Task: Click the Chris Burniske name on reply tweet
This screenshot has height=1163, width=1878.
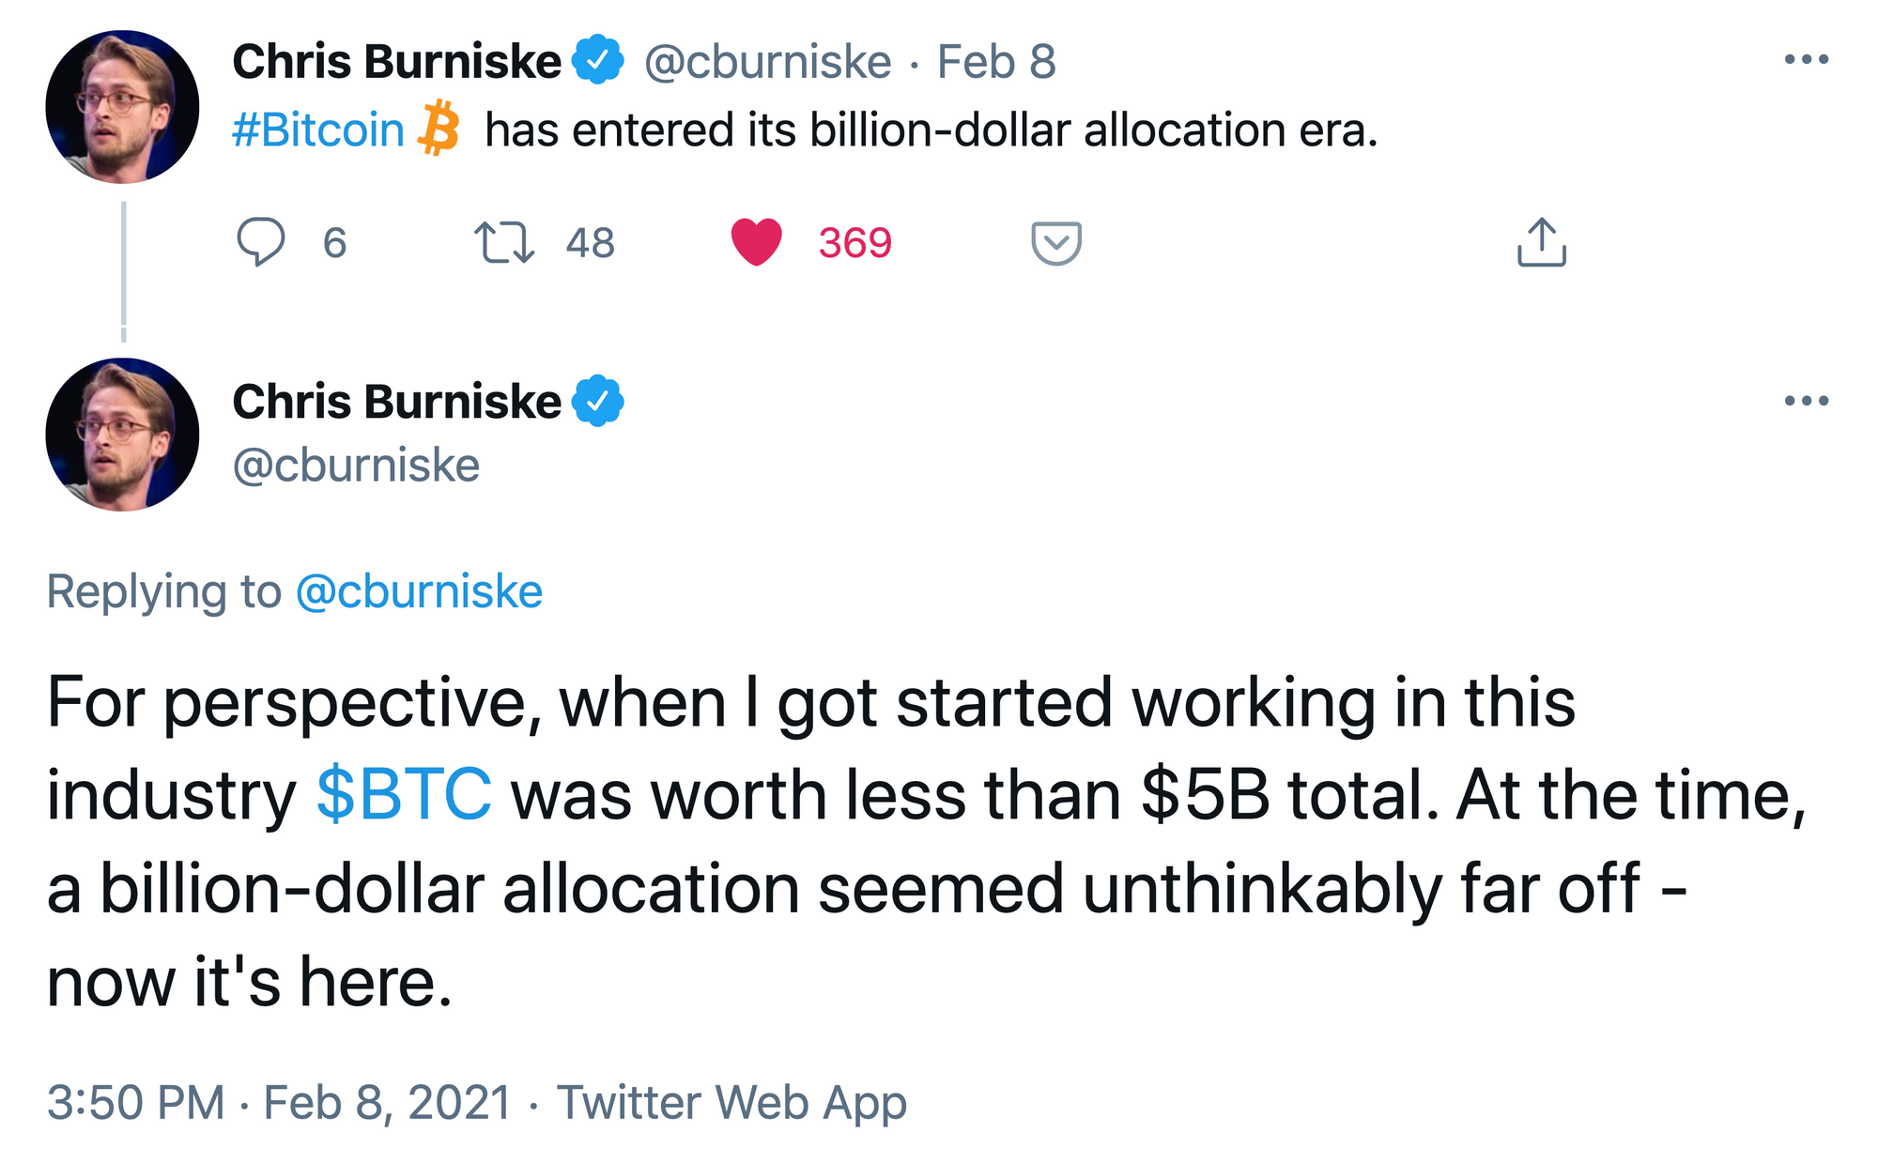Action: 396,402
